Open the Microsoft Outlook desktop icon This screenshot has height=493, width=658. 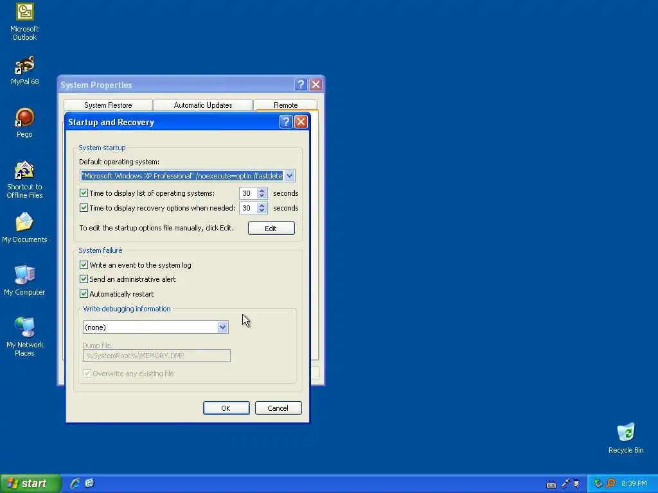click(x=24, y=22)
